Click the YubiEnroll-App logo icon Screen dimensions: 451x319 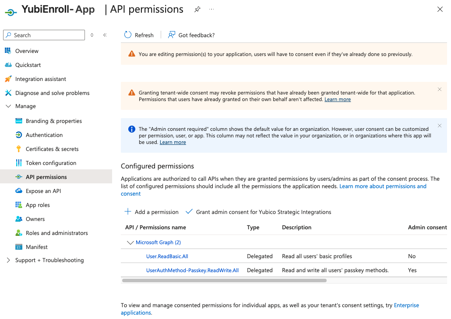[x=11, y=12]
